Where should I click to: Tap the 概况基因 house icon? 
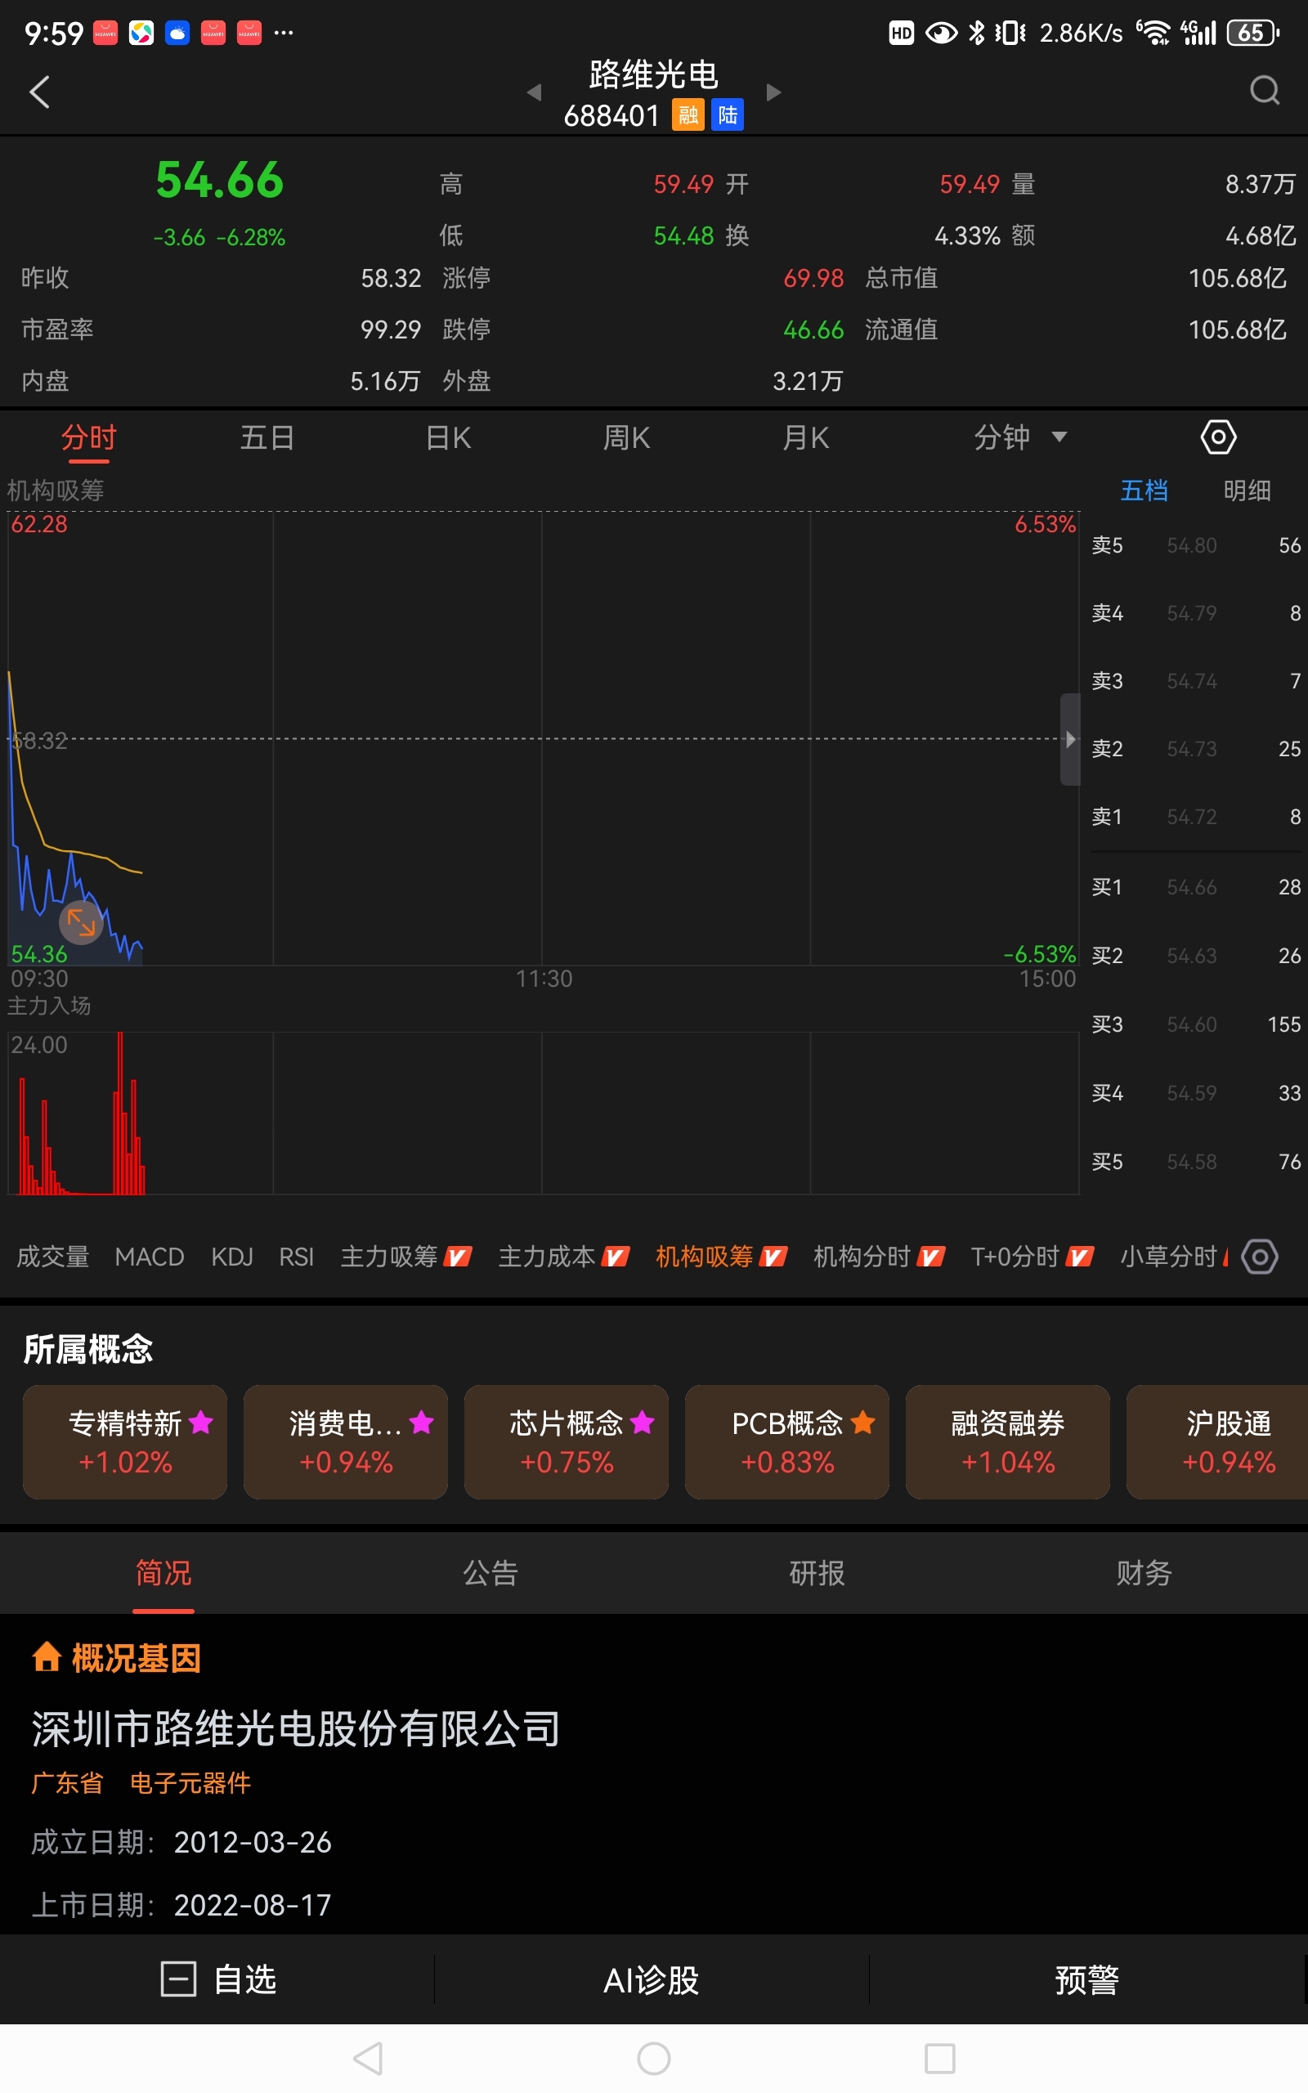[x=47, y=1658]
